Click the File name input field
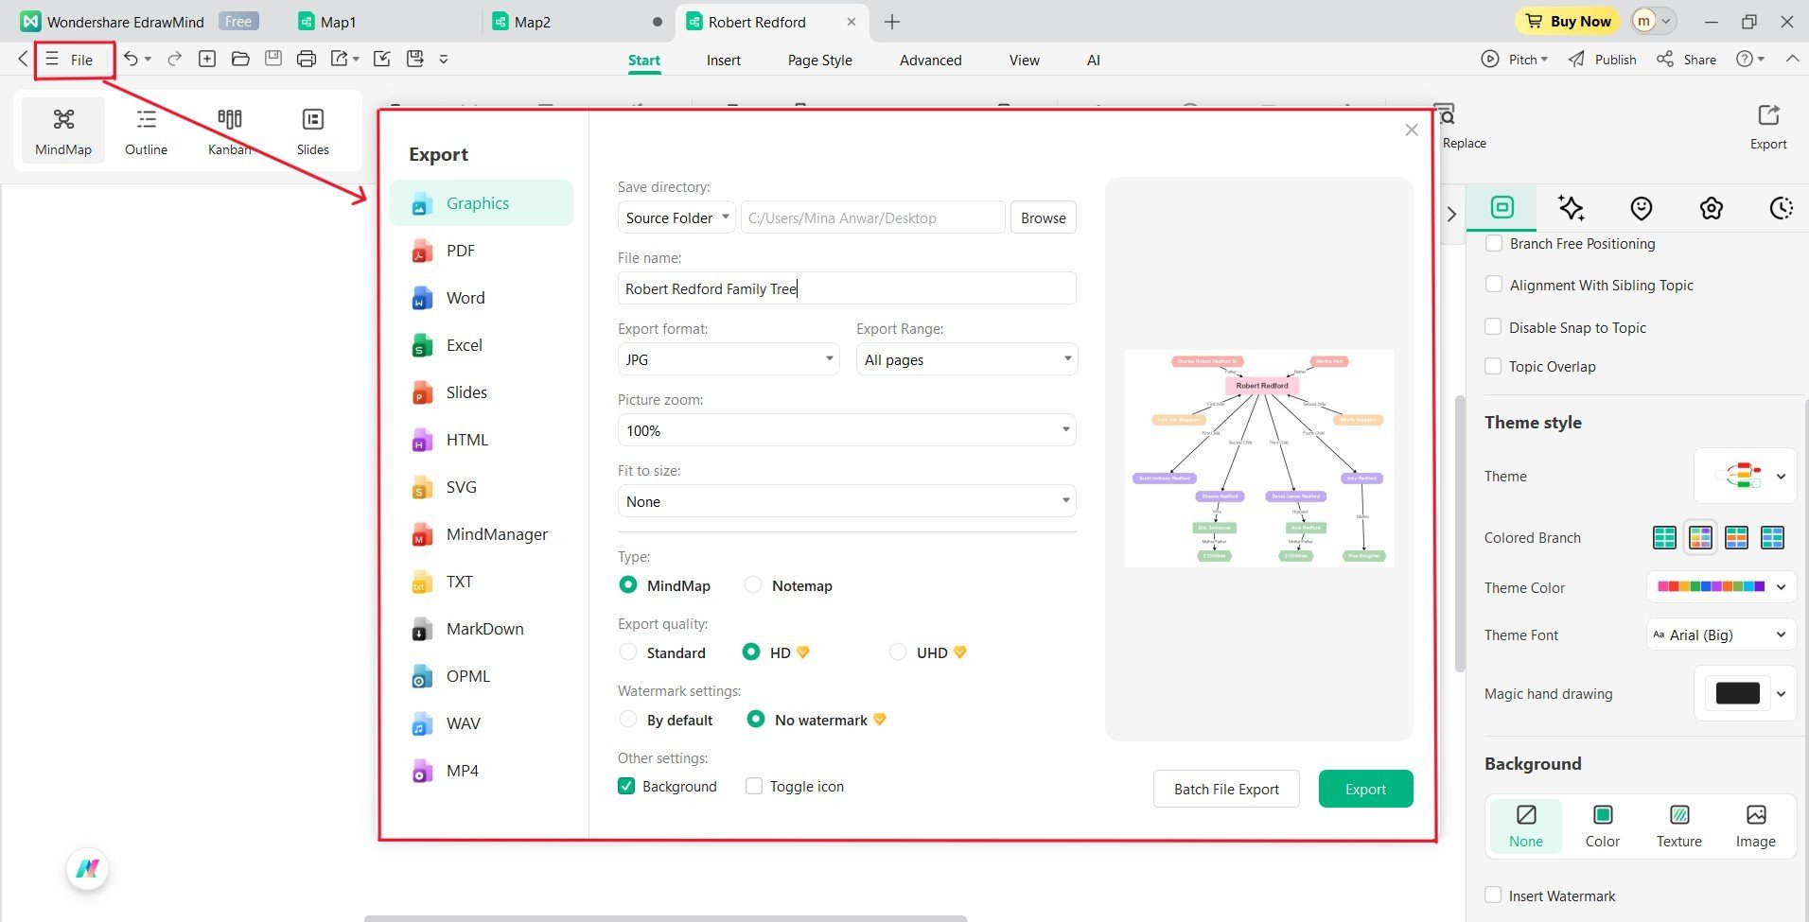1809x922 pixels. click(847, 288)
